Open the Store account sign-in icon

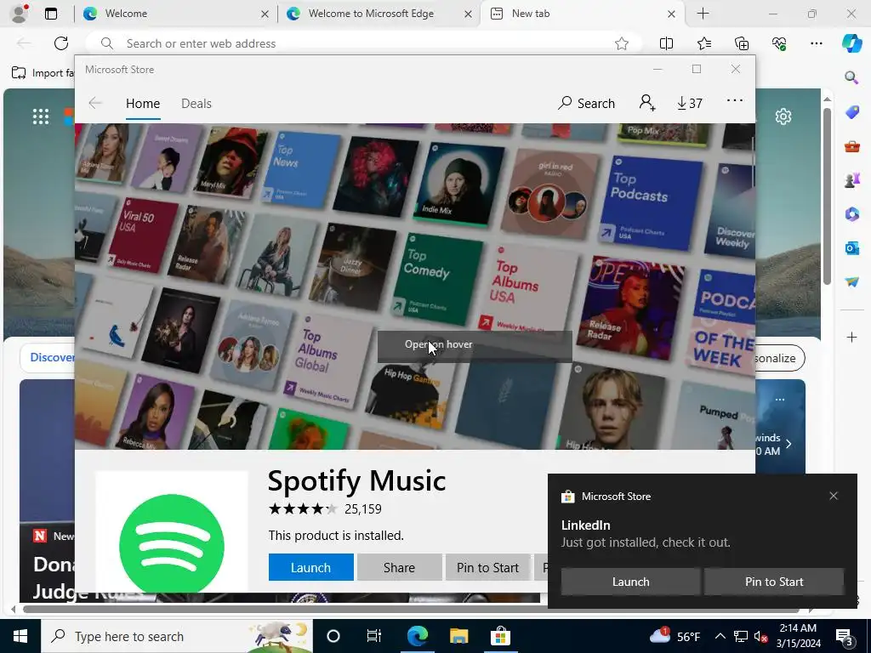click(647, 103)
